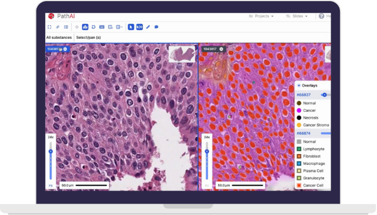Click the ruler/measure icon in toolbar

click(x=58, y=27)
